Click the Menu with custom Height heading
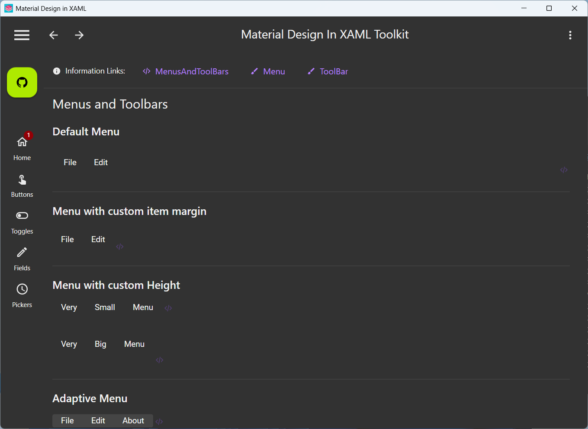Image resolution: width=588 pixels, height=429 pixels. (116, 285)
